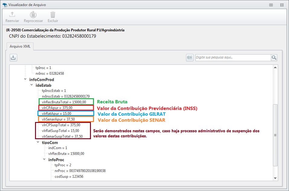Click the app icon in the title bar
Screen dimensions: 289x191
click(x=5, y=5)
